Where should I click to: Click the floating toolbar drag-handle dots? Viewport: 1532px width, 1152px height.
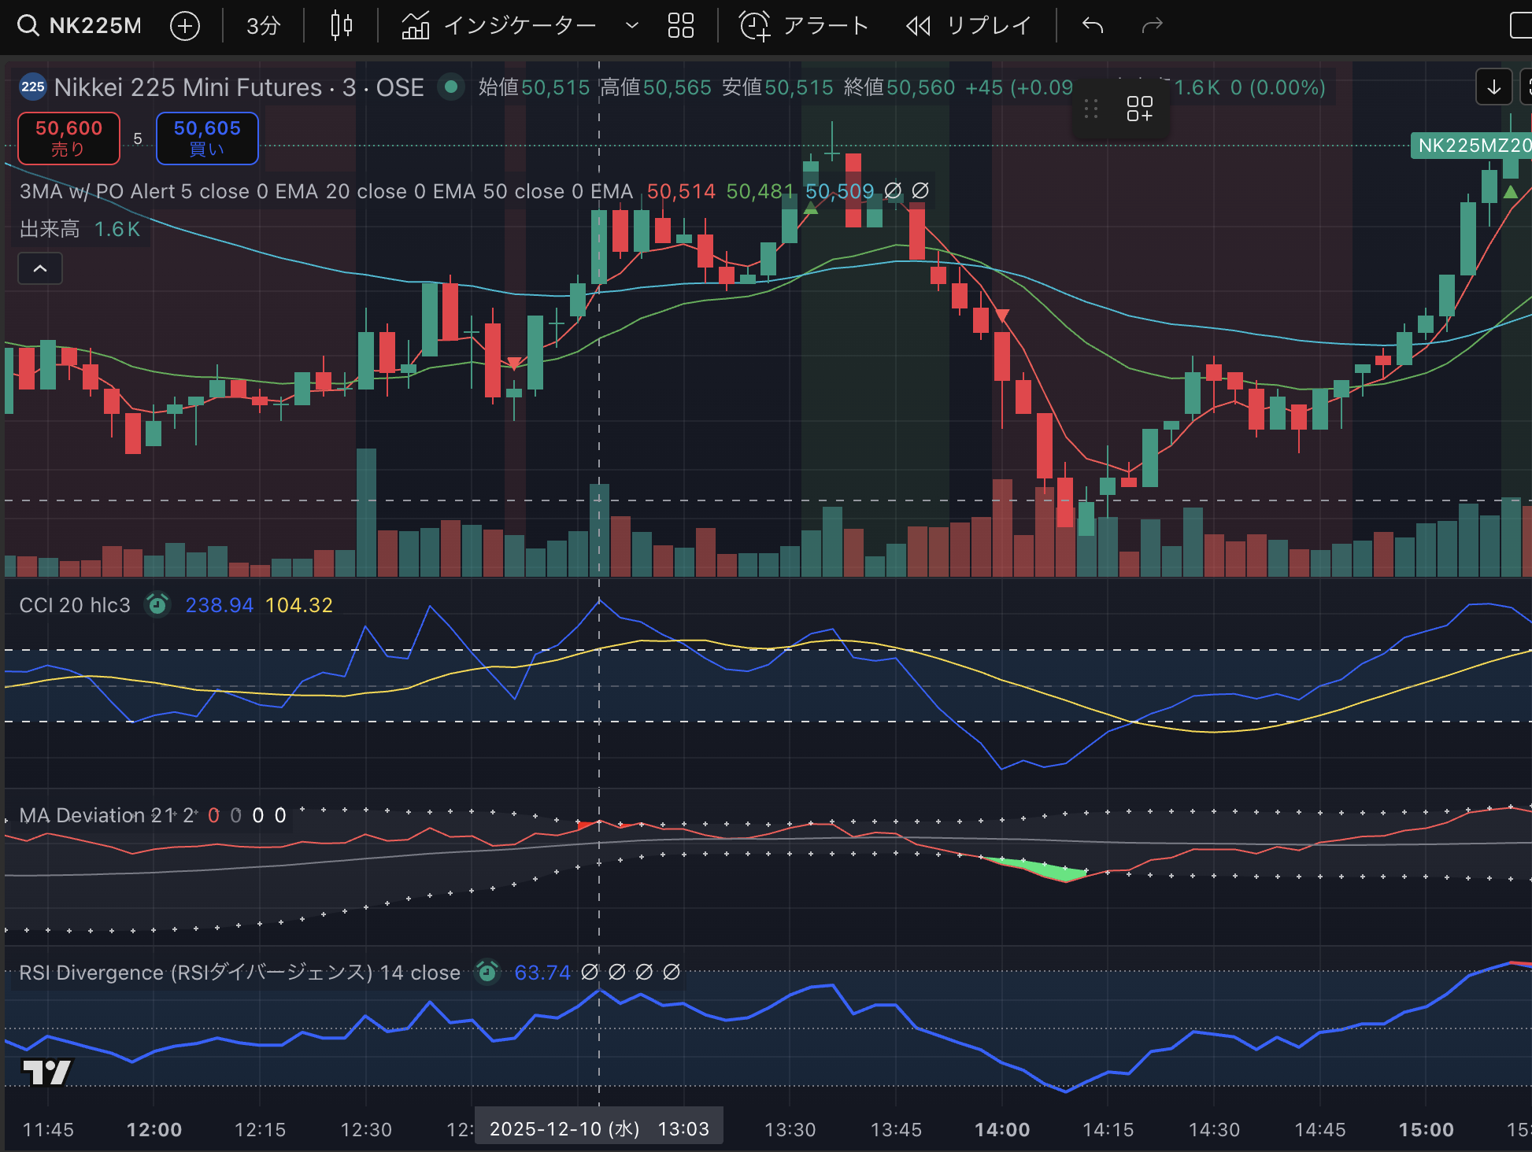pyautogui.click(x=1091, y=109)
